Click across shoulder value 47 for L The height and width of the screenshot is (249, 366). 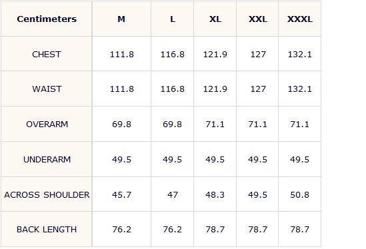[x=173, y=194]
